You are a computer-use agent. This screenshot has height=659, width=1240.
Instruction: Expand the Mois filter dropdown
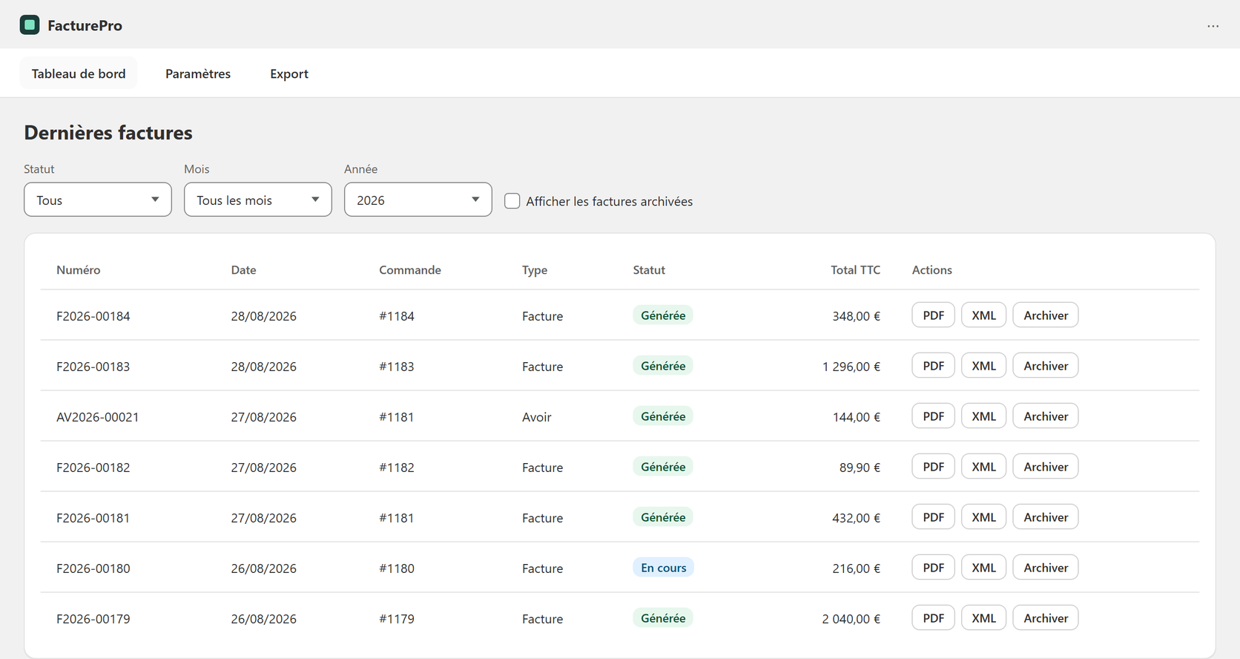(258, 200)
